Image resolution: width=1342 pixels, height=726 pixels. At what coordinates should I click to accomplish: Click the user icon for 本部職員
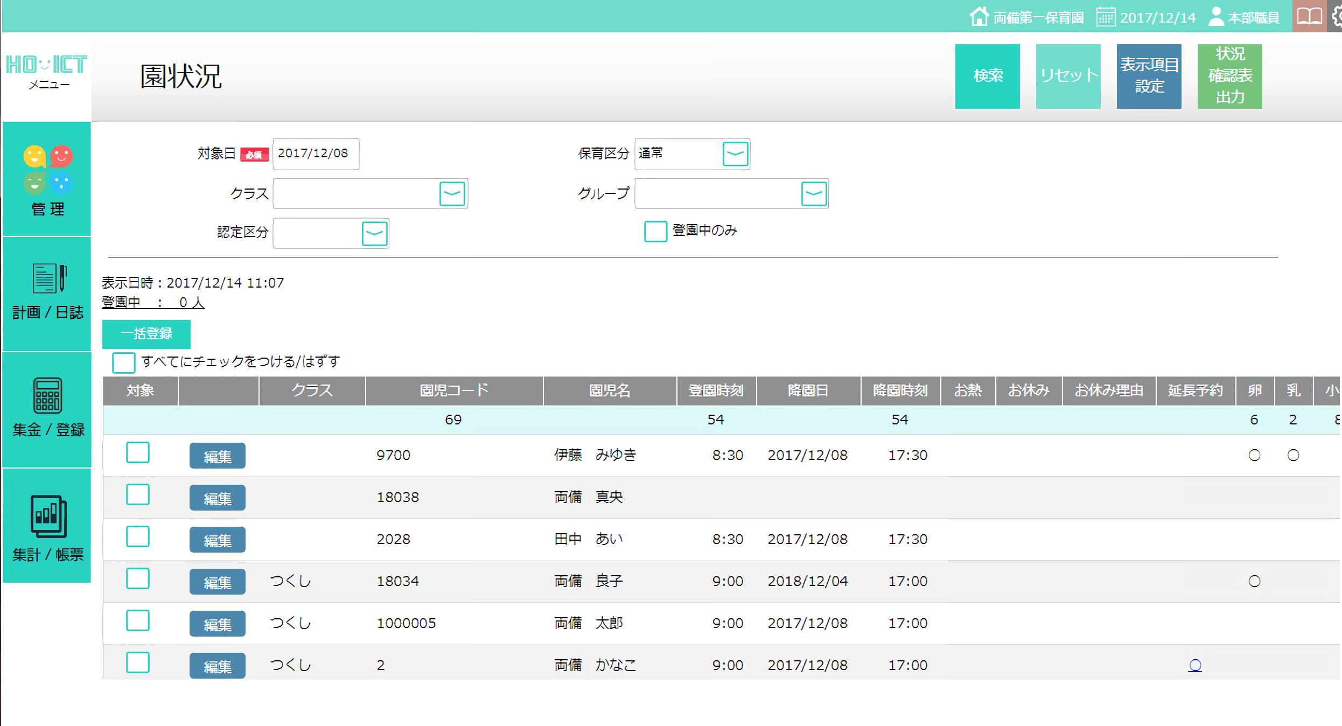[x=1216, y=16]
